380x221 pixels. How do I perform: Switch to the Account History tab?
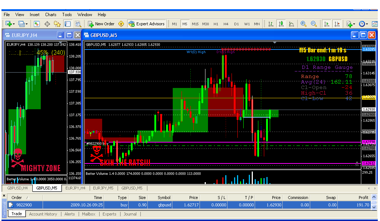click(x=43, y=214)
